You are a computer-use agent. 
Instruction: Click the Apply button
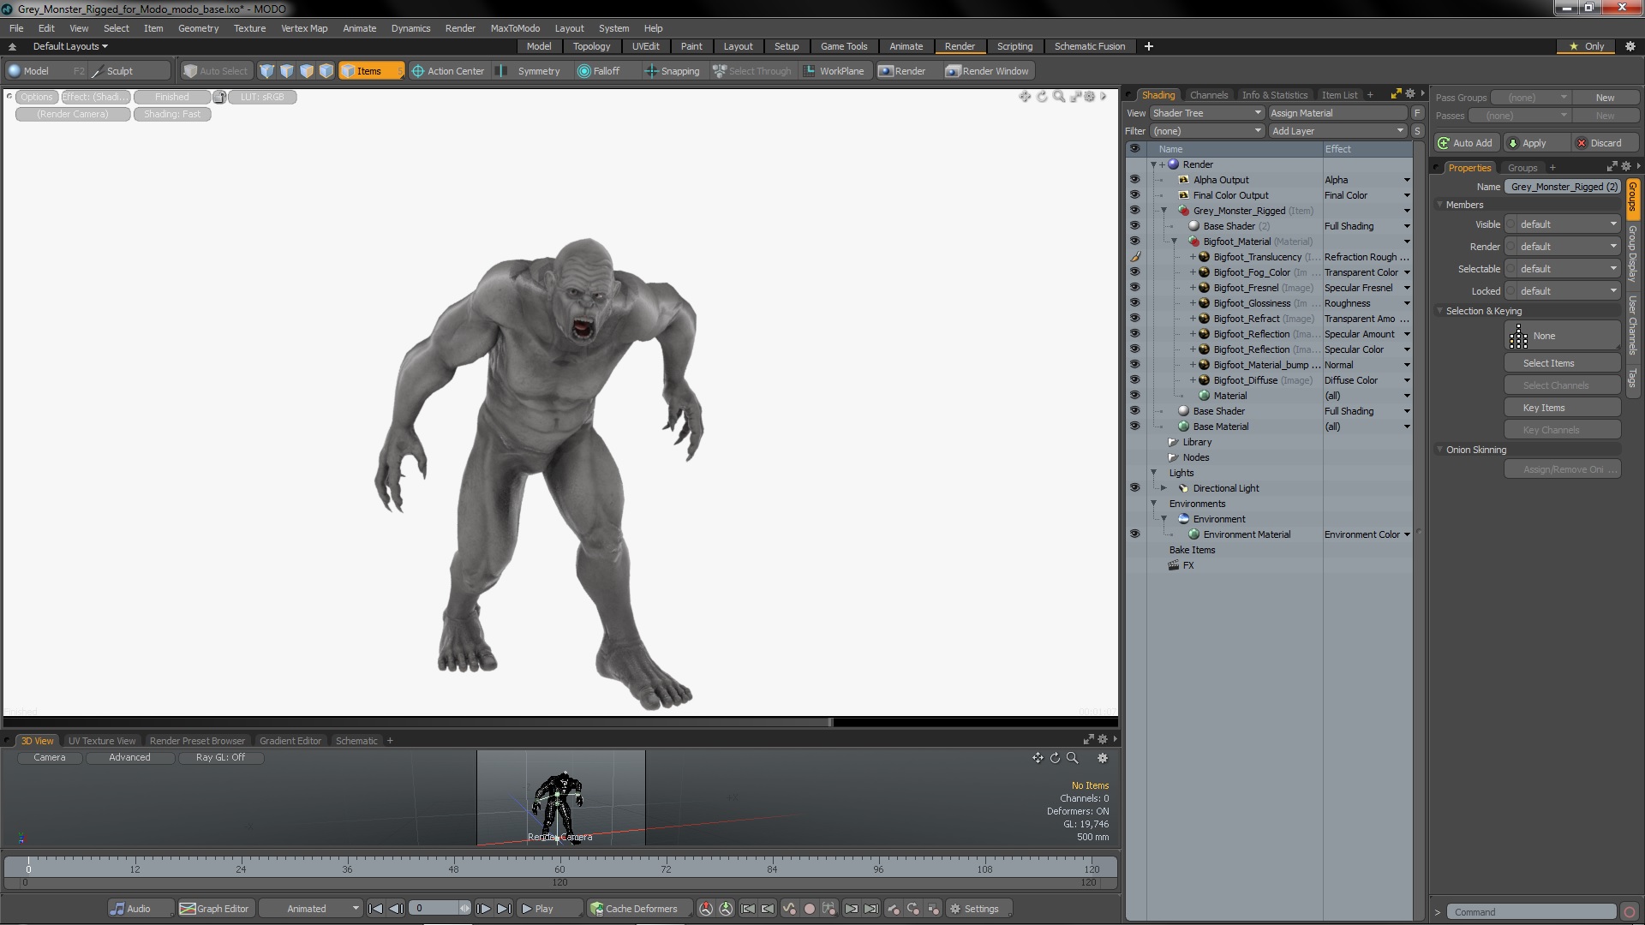[1537, 143]
